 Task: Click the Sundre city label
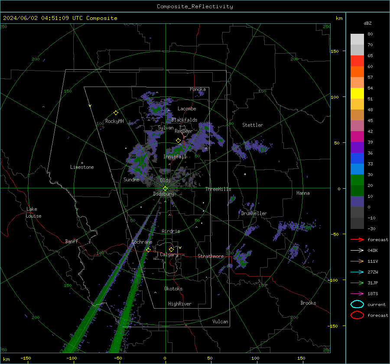coord(131,179)
